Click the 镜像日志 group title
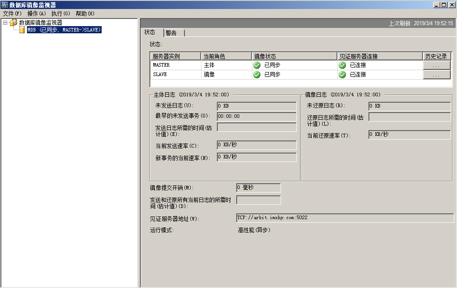457x288 pixels. (343, 94)
